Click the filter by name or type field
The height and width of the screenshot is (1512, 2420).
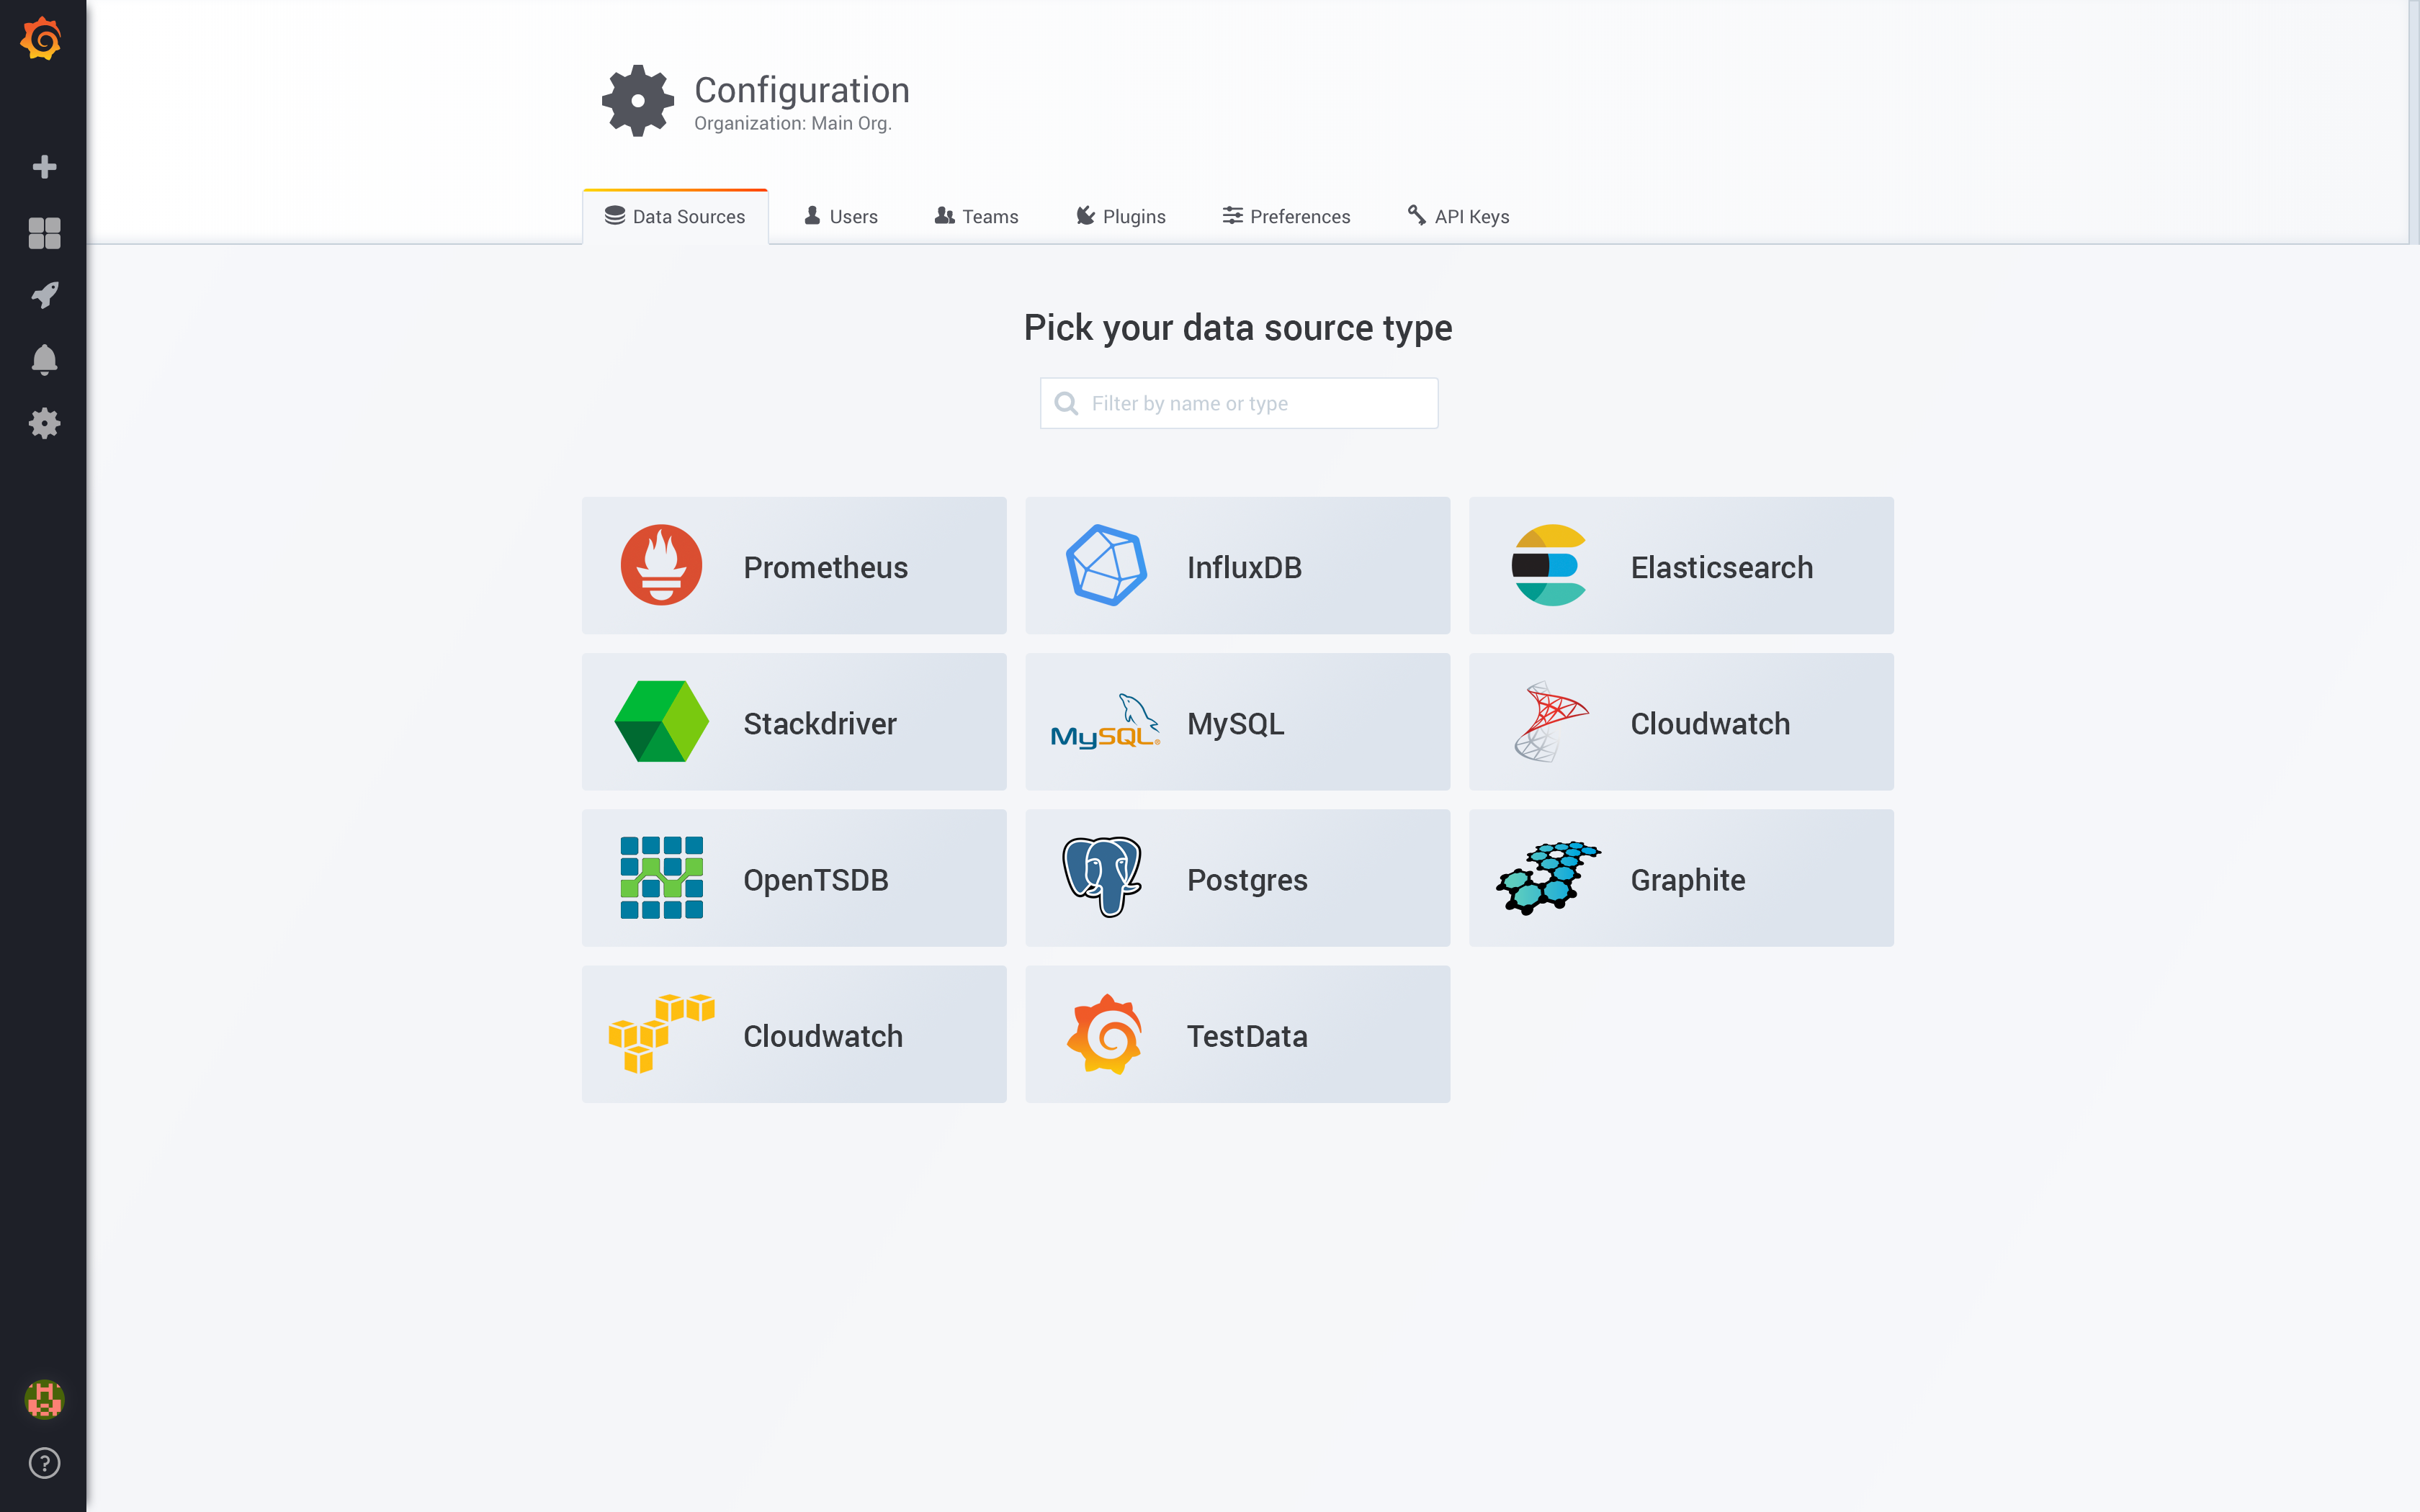(x=1238, y=403)
